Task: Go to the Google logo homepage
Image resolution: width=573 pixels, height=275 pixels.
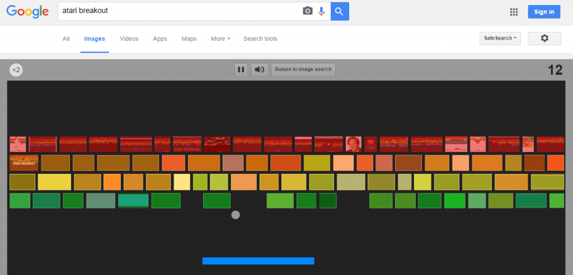Action: point(27,12)
